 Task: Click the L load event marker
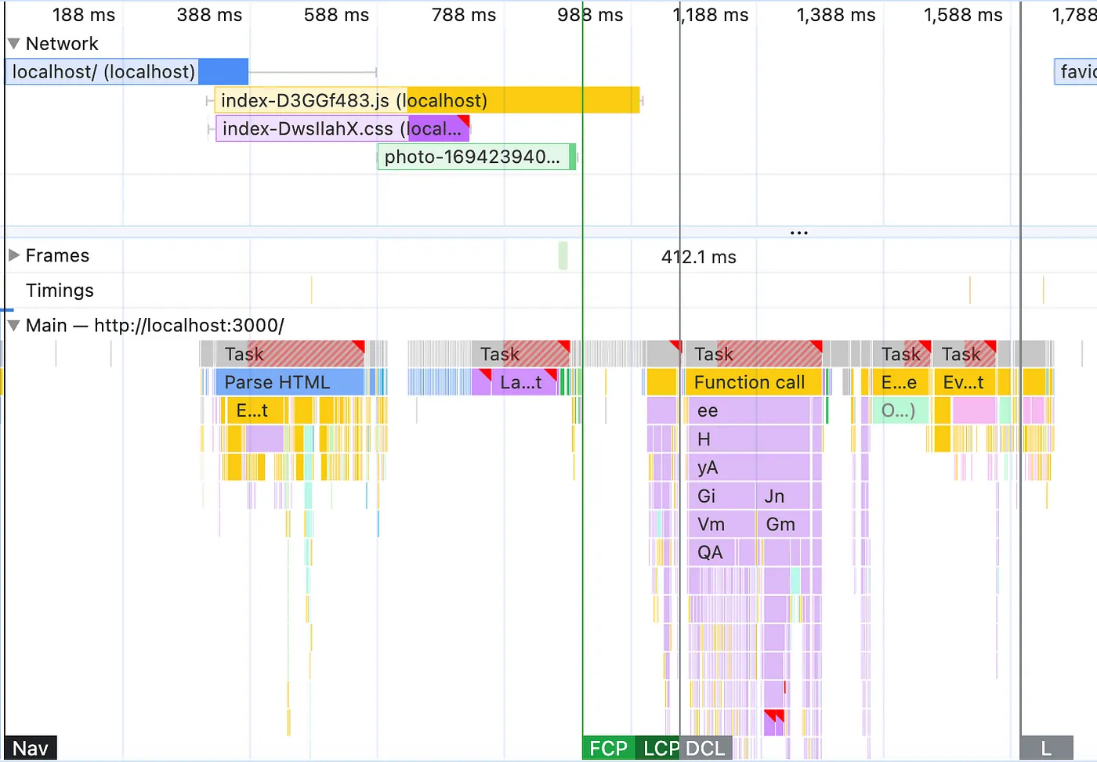click(1047, 748)
